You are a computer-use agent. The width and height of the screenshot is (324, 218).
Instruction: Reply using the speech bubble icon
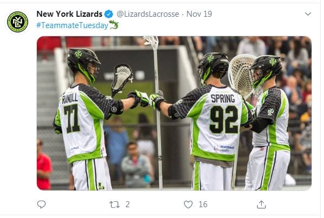point(41,204)
